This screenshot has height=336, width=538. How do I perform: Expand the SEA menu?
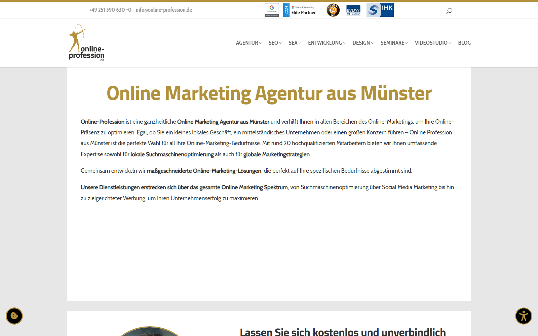295,43
